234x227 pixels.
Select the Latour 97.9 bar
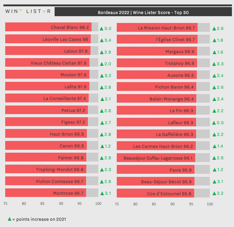[x=48, y=51]
